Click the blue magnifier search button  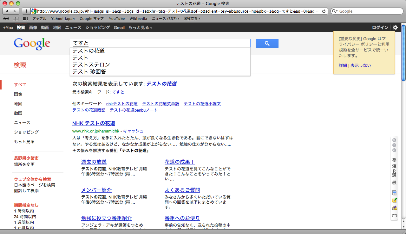pos(267,44)
